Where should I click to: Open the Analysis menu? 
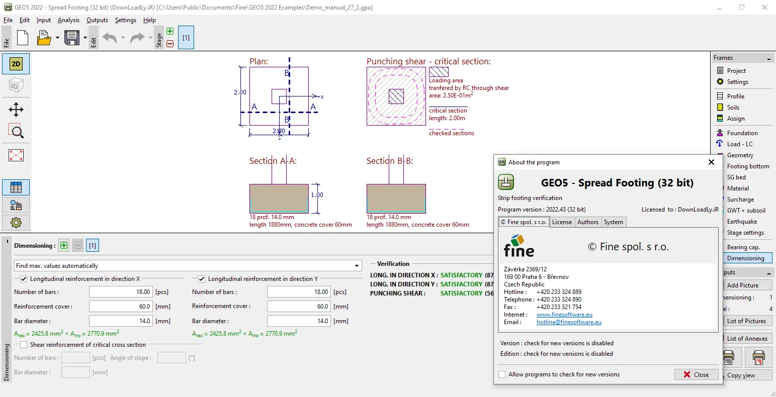coord(68,20)
